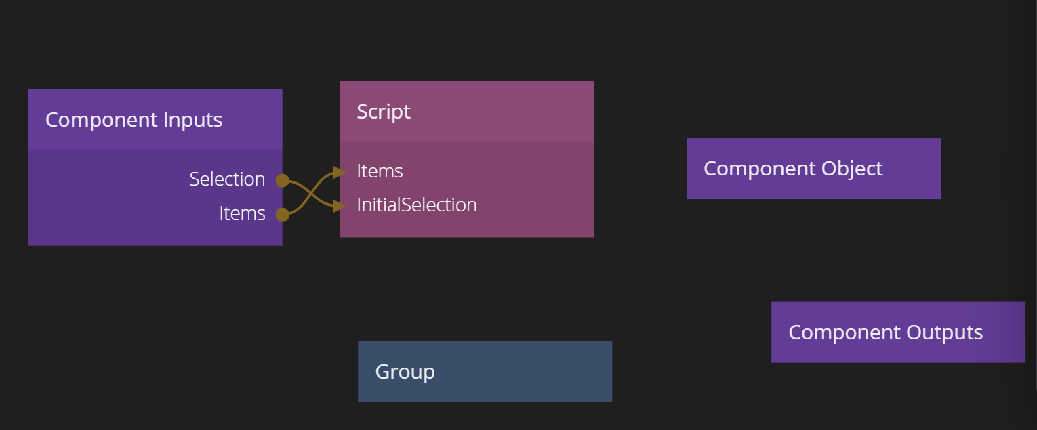Click empty canvas between Script and Component Object
The width and height of the screenshot is (1037, 430).
[x=640, y=169]
